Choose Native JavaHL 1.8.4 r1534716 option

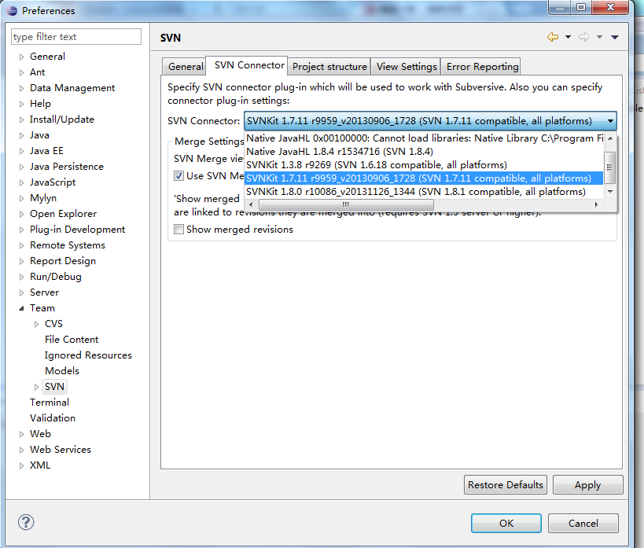(424, 152)
